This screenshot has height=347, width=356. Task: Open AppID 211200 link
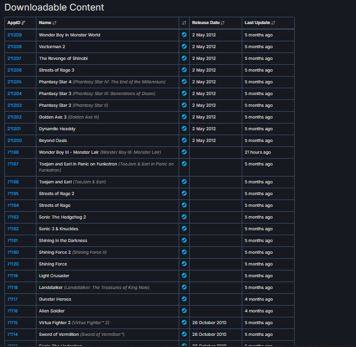(15, 141)
